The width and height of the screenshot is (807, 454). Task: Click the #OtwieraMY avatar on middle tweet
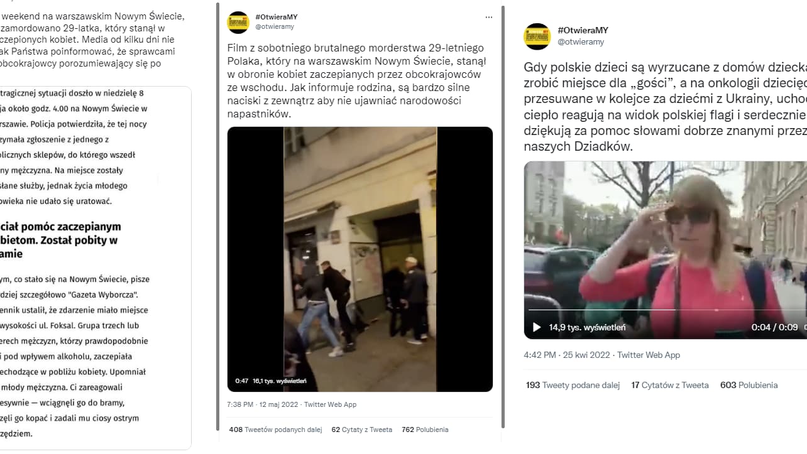coord(238,22)
